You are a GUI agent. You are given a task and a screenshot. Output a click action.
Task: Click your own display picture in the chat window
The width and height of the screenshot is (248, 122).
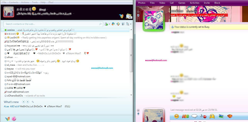point(154,115)
